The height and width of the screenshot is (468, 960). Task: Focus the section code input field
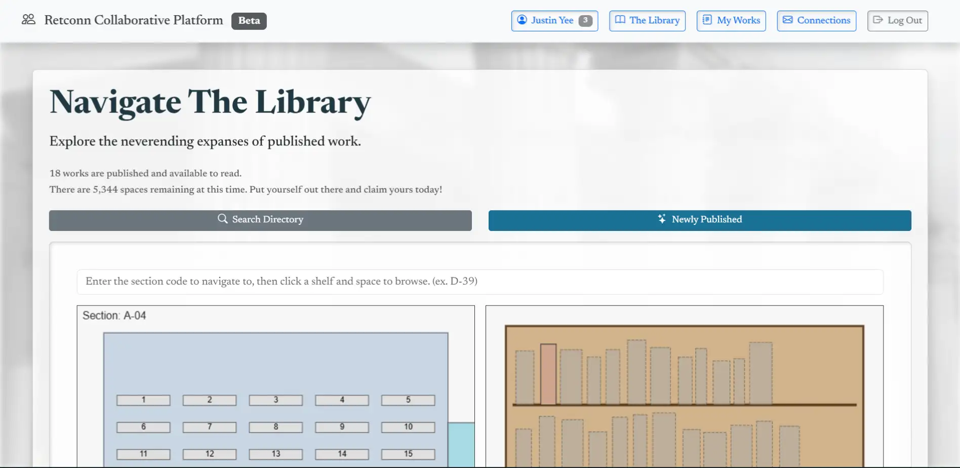[x=480, y=282]
